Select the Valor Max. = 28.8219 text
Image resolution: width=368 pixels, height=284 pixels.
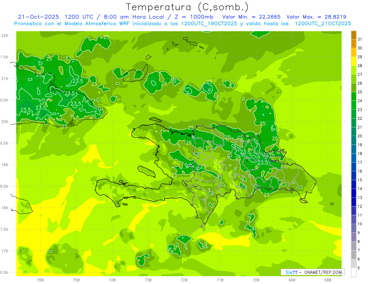point(316,17)
